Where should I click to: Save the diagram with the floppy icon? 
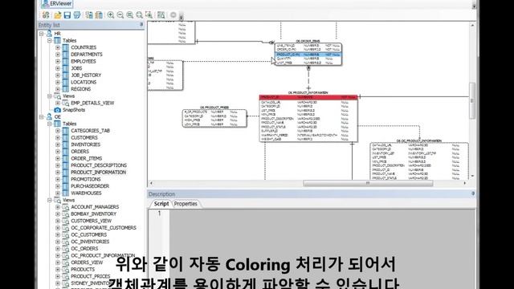click(67, 14)
